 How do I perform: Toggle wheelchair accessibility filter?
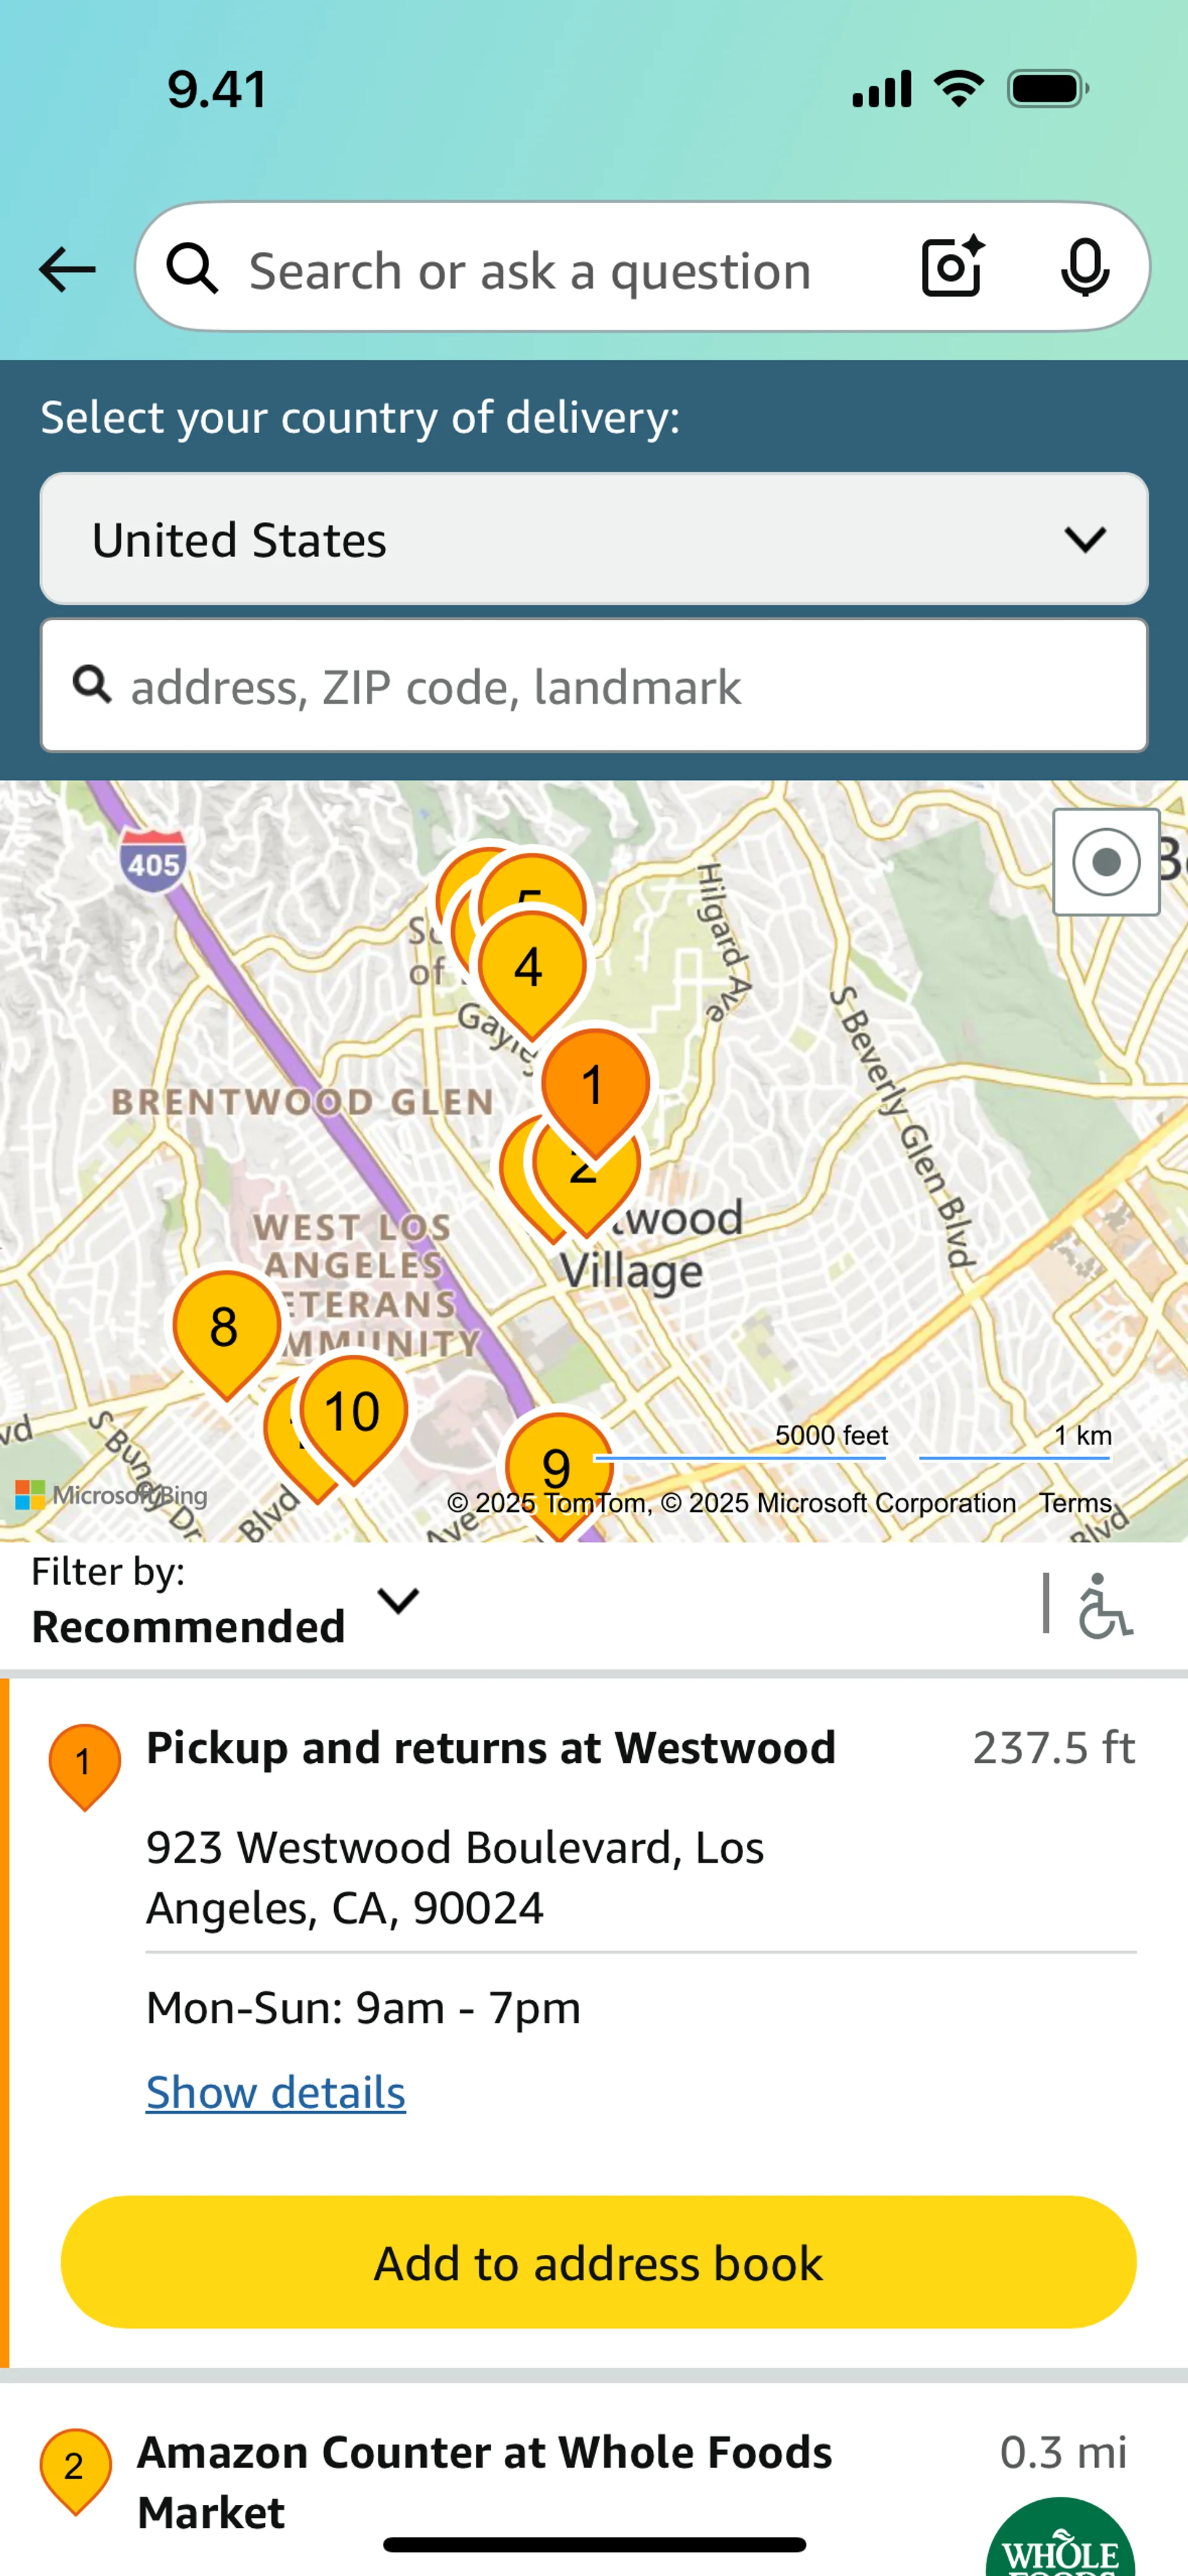(1104, 1605)
